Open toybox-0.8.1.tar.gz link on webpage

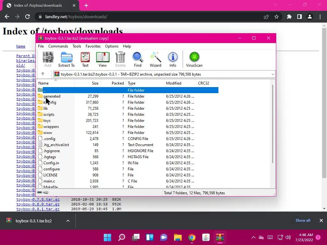tap(38, 209)
